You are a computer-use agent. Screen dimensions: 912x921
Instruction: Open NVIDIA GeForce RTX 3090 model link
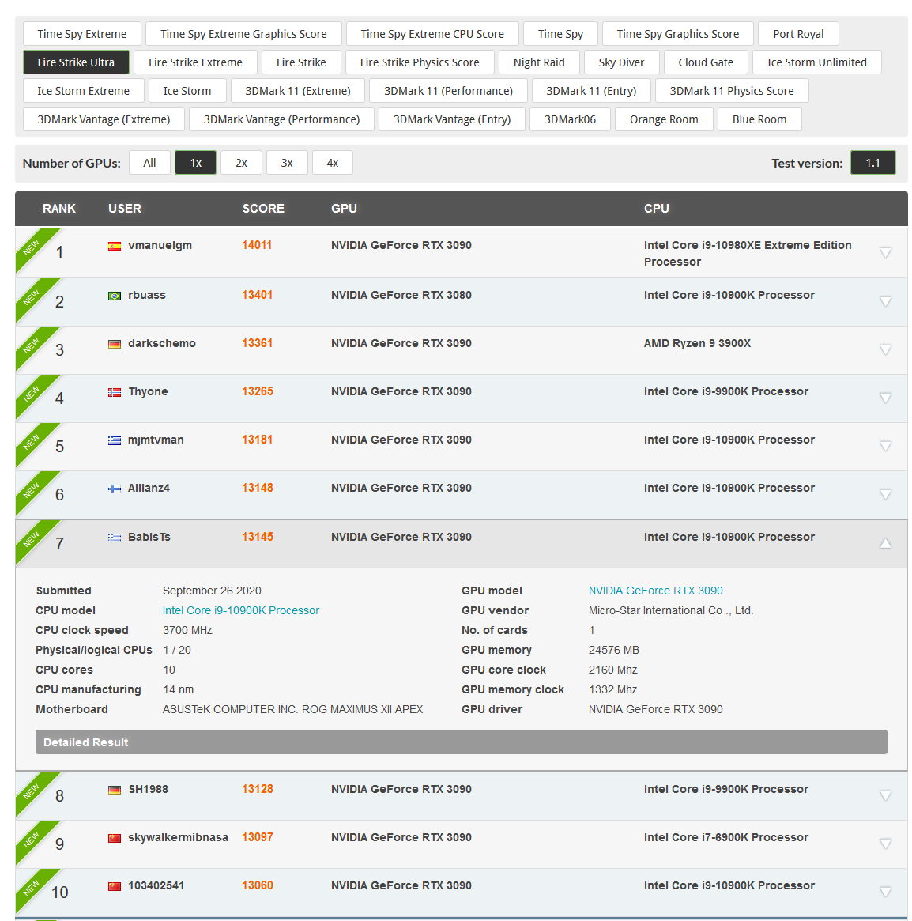[x=655, y=591]
